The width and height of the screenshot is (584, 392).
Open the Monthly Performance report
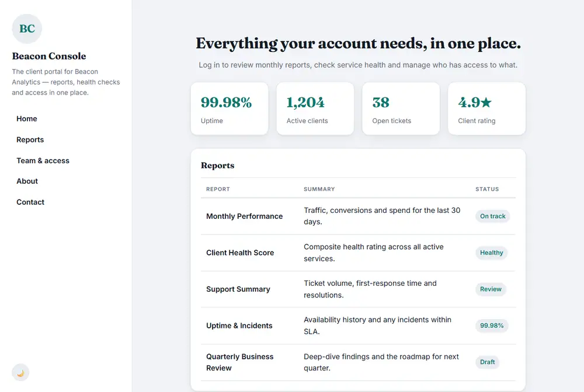pyautogui.click(x=244, y=216)
